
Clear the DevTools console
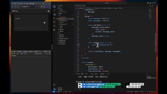(14, 54)
